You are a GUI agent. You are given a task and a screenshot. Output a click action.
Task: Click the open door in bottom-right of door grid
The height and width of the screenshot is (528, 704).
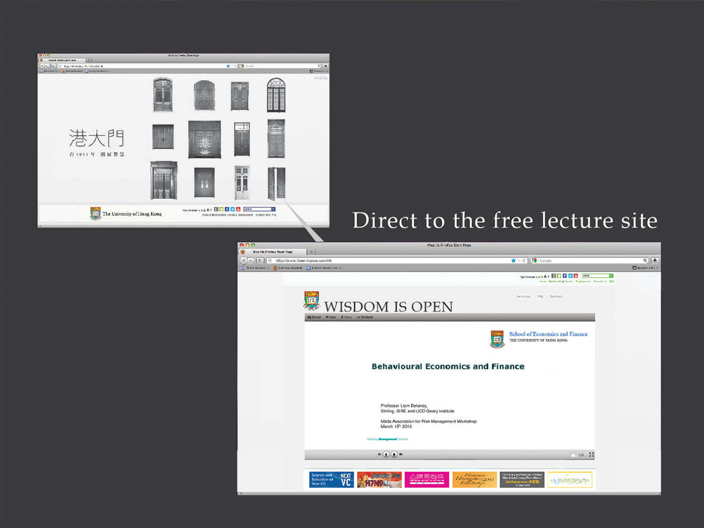pos(276,183)
